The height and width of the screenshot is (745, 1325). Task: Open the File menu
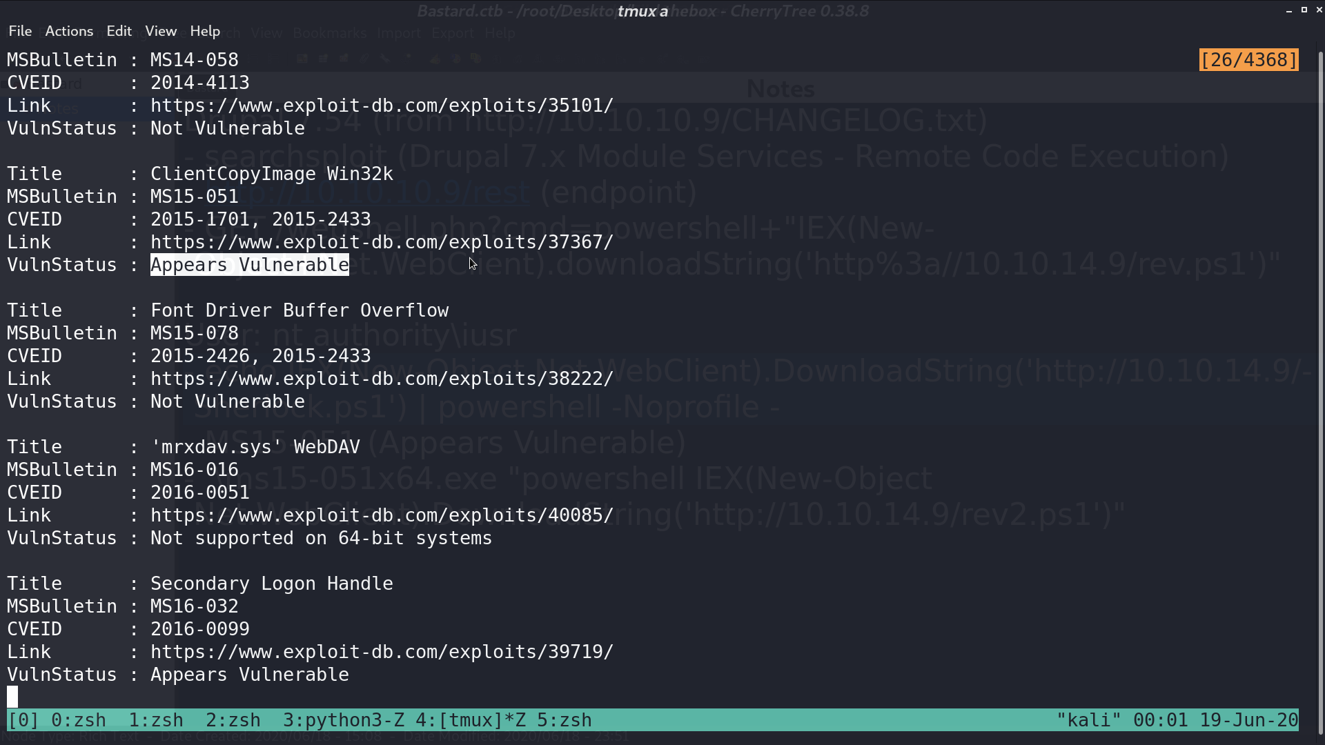[x=20, y=31]
